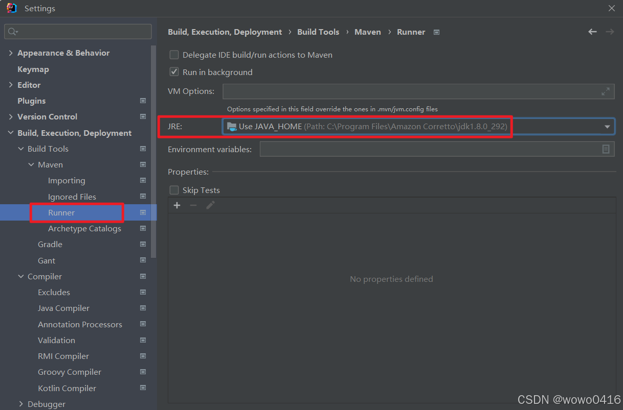
Task: Select Keymap in settings tree
Action: (33, 69)
